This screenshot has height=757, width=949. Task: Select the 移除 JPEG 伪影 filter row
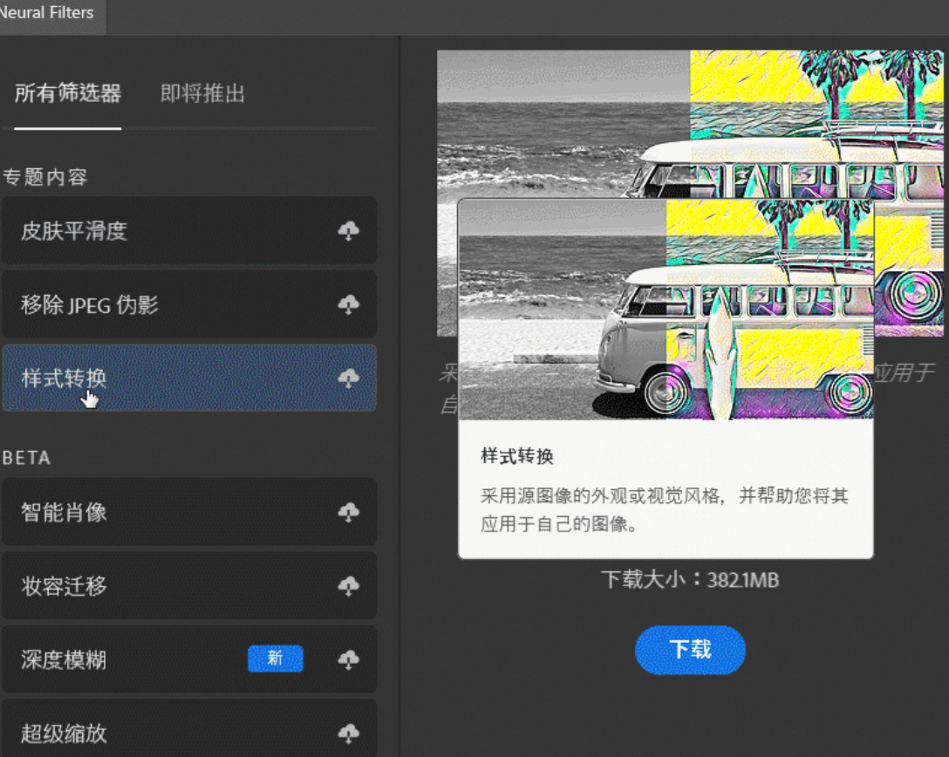pyautogui.click(x=188, y=304)
